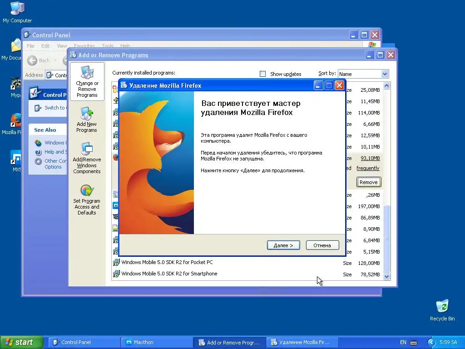Click the Далее > button
The height and width of the screenshot is (349, 465).
pyautogui.click(x=283, y=245)
